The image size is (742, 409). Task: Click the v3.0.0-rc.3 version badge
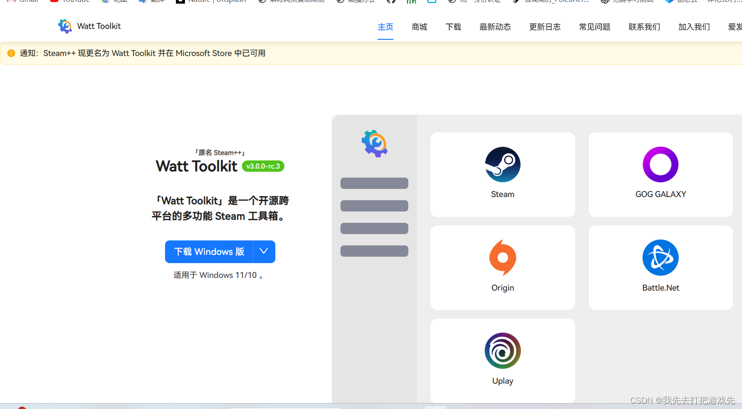[263, 166]
